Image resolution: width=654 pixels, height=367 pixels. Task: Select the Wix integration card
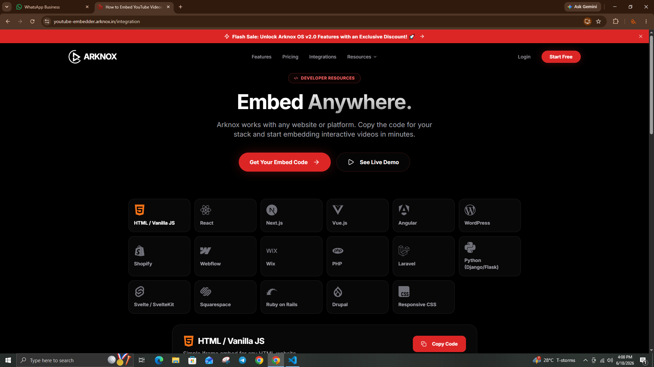click(291, 256)
